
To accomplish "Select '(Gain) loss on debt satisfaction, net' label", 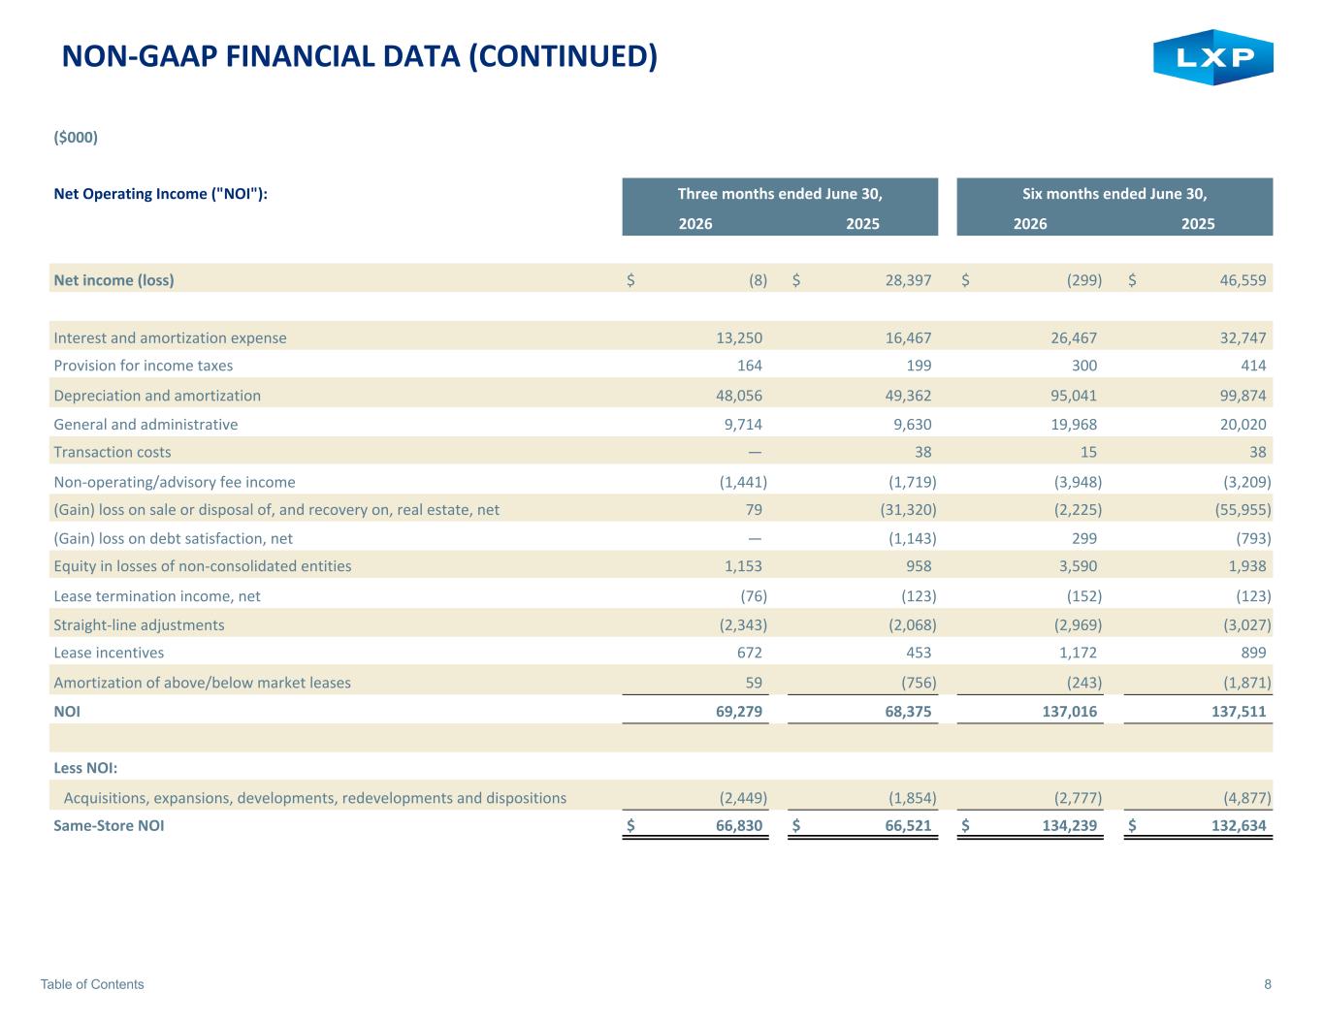I will 174,538.
